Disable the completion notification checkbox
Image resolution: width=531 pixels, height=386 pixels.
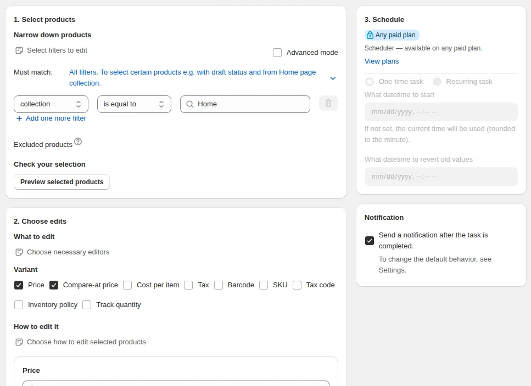pos(370,241)
